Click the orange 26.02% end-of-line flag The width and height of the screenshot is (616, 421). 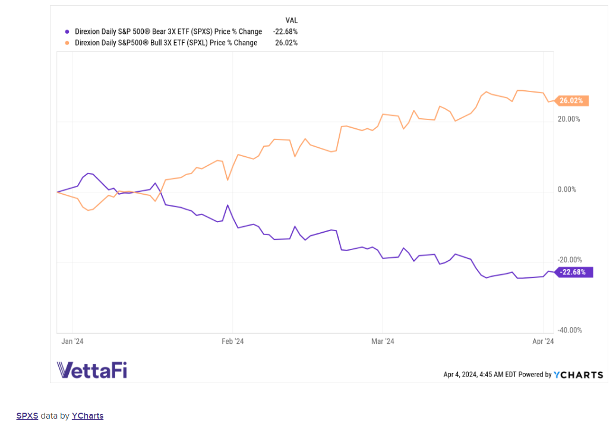pos(571,101)
